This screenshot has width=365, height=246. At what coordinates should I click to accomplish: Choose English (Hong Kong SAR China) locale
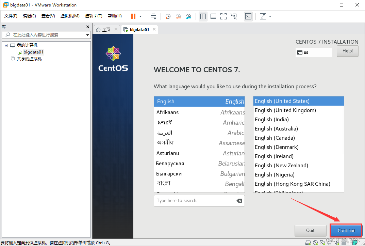(298, 184)
